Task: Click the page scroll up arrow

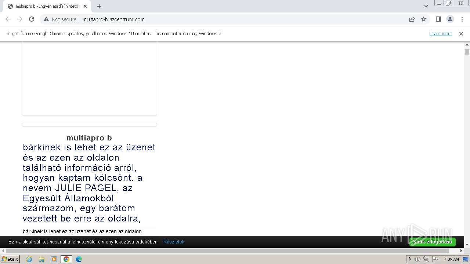Action: [467, 44]
